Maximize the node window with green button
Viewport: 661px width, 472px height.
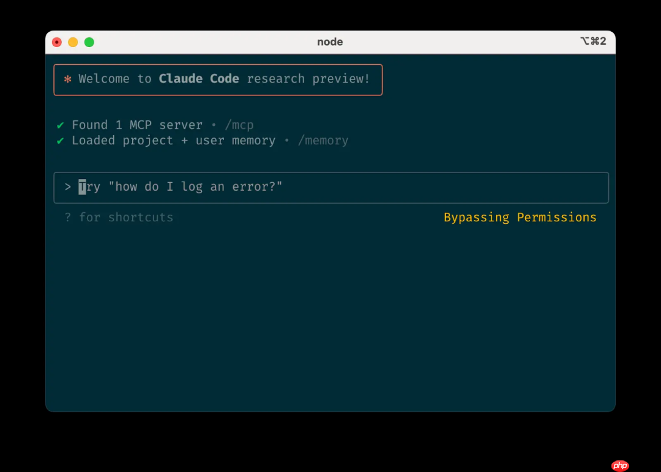[x=89, y=42]
